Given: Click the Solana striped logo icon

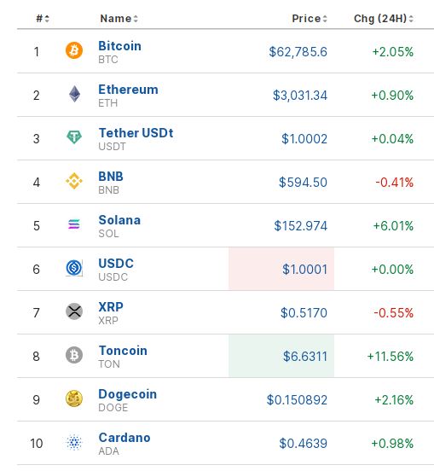Looking at the screenshot, I should 74,224.
